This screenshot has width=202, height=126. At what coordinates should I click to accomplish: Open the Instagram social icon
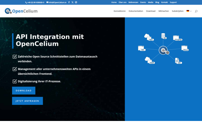[76, 2]
